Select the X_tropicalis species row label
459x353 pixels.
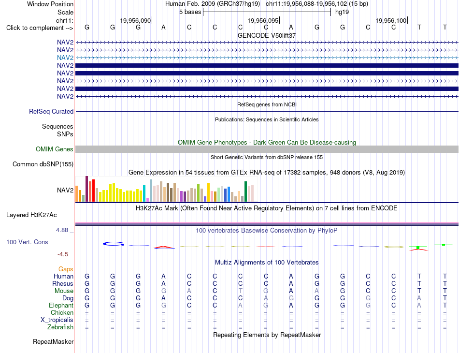(x=57, y=320)
